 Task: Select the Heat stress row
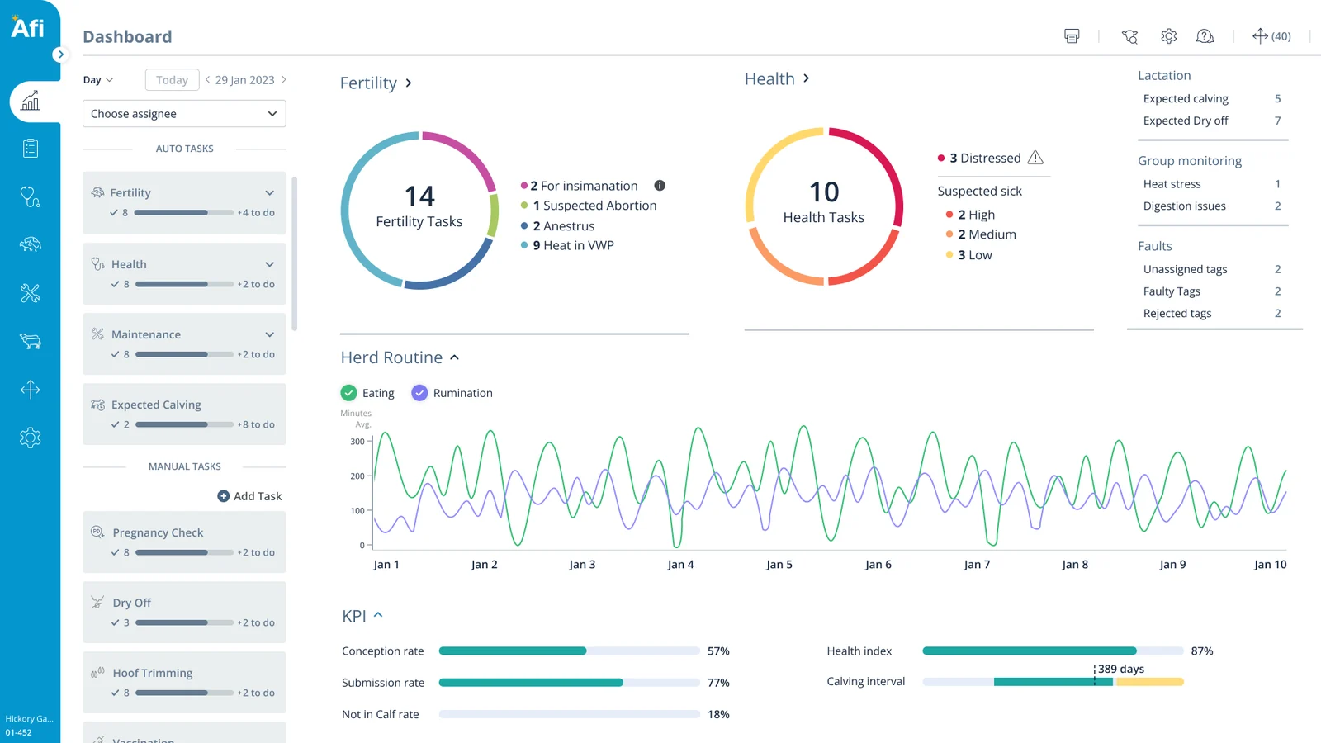[x=1212, y=184]
